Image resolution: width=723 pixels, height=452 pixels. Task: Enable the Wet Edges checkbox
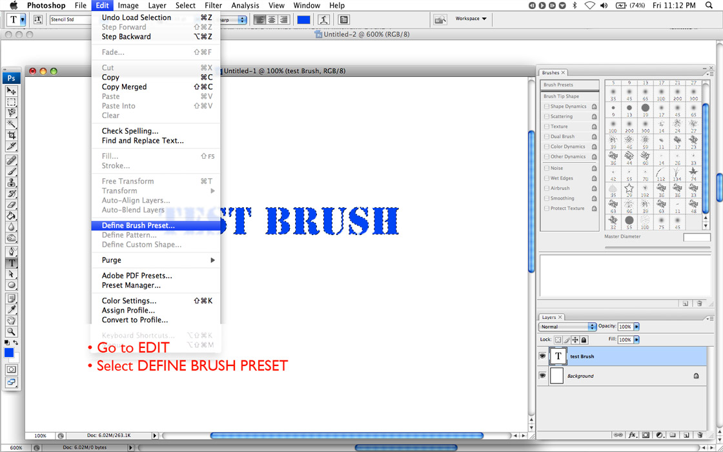tap(547, 178)
